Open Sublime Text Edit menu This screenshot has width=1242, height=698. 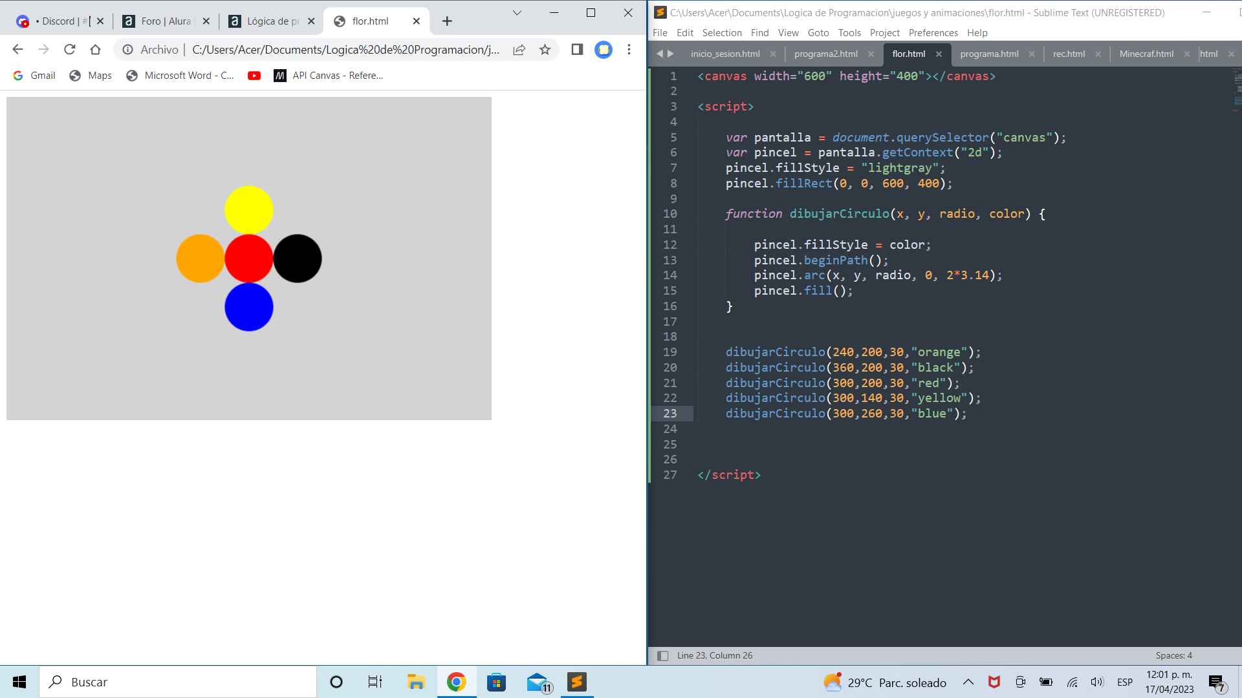(x=684, y=33)
